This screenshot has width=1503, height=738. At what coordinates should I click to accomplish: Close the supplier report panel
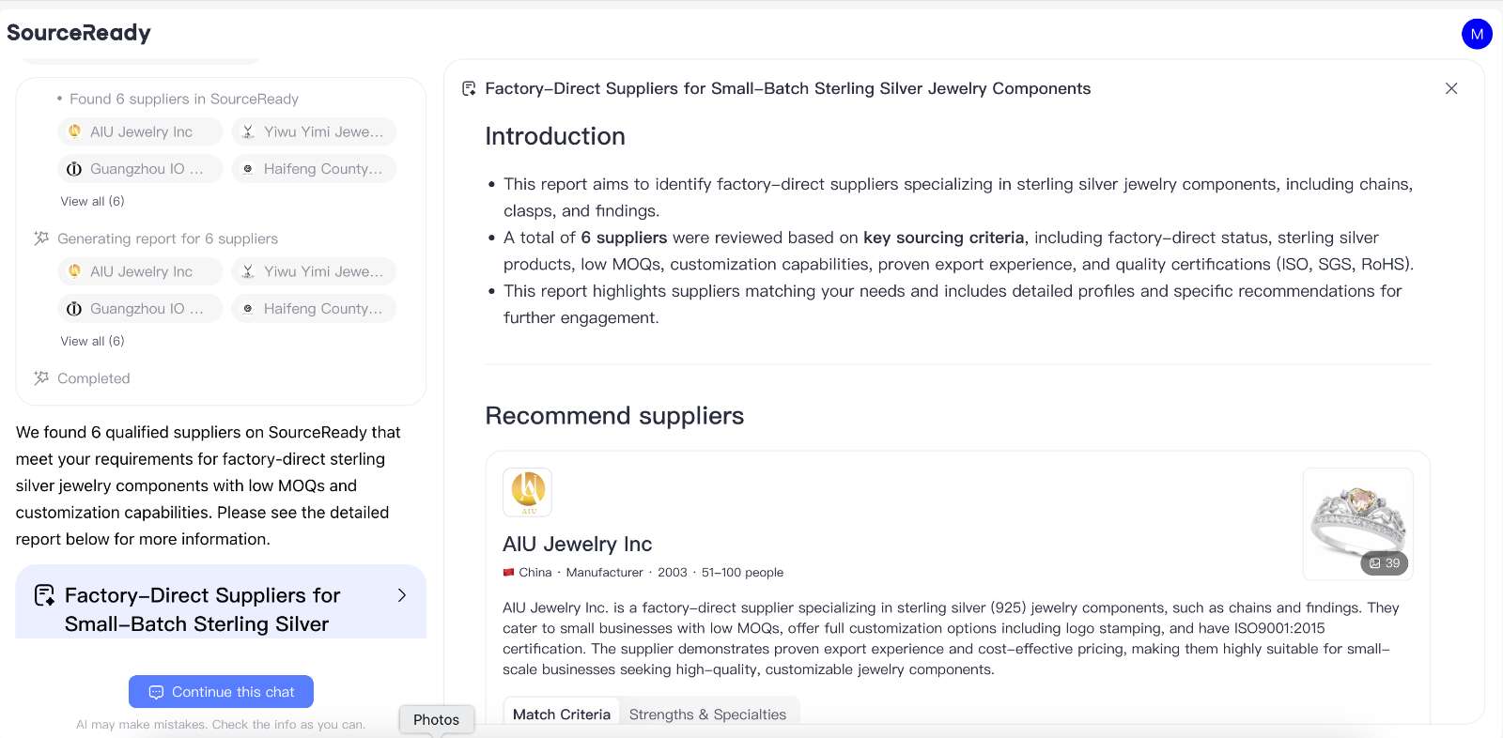point(1451,88)
